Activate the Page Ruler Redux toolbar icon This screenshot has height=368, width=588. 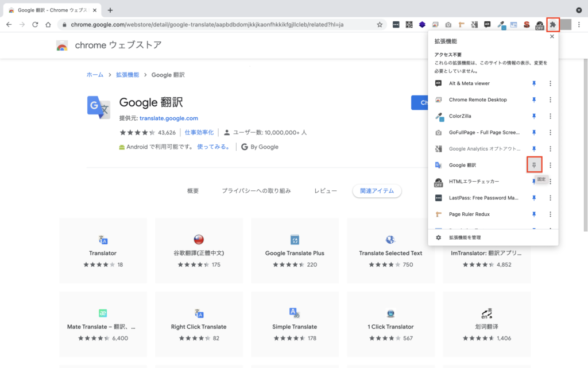461,25
